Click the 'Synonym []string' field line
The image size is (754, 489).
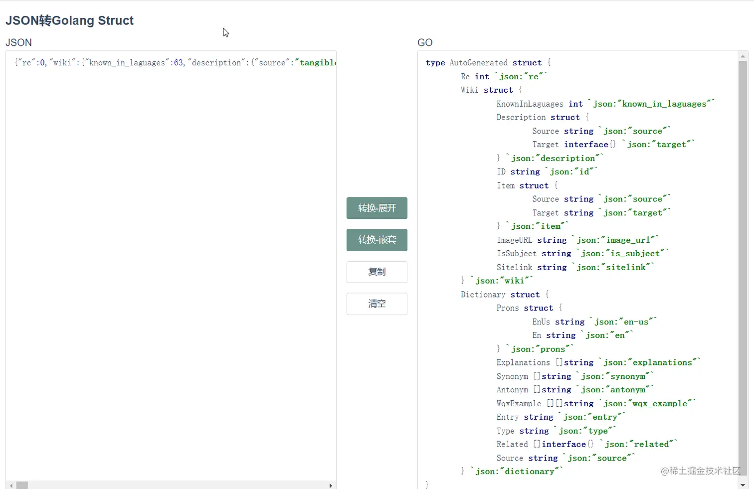tap(575, 376)
